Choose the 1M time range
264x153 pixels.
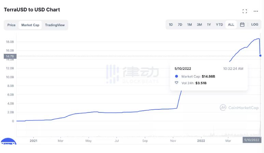pos(190,25)
